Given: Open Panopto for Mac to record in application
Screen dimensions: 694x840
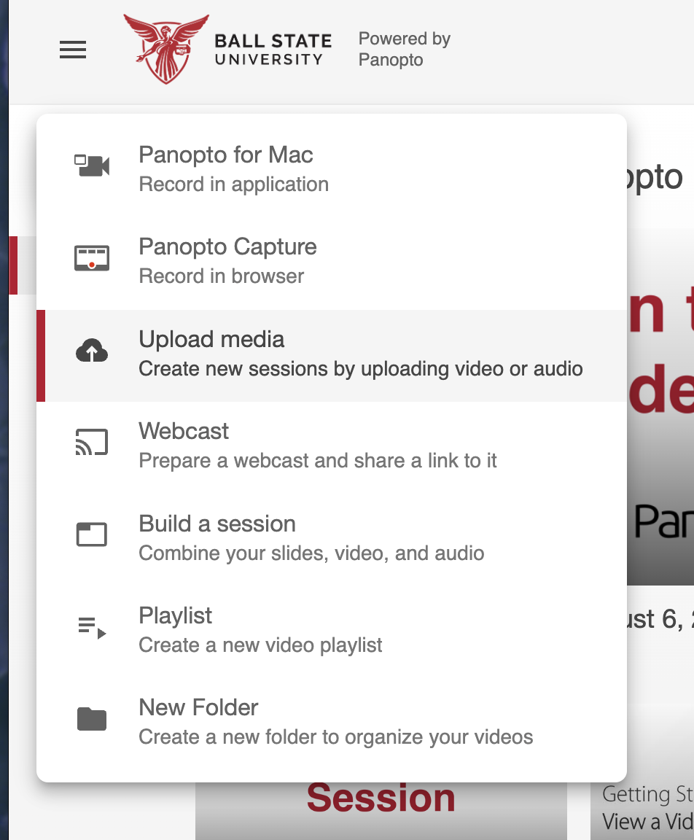Looking at the screenshot, I should (x=225, y=155).
